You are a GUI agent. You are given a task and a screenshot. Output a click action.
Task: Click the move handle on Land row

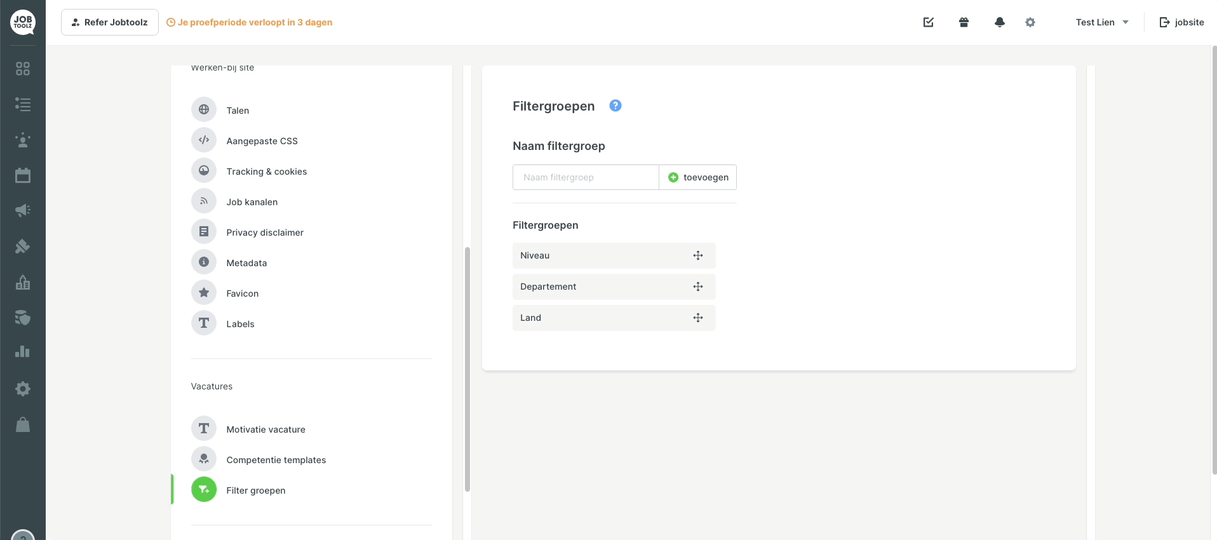tap(698, 318)
